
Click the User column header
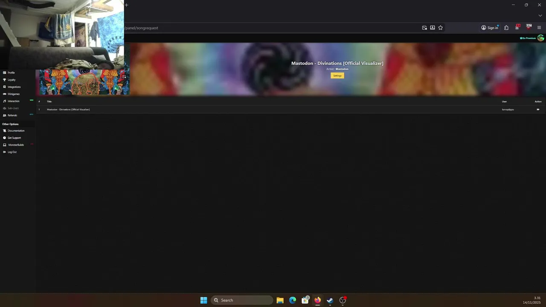point(504,101)
